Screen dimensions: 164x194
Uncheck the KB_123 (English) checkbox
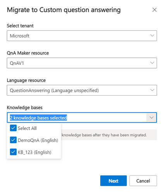click(13, 152)
